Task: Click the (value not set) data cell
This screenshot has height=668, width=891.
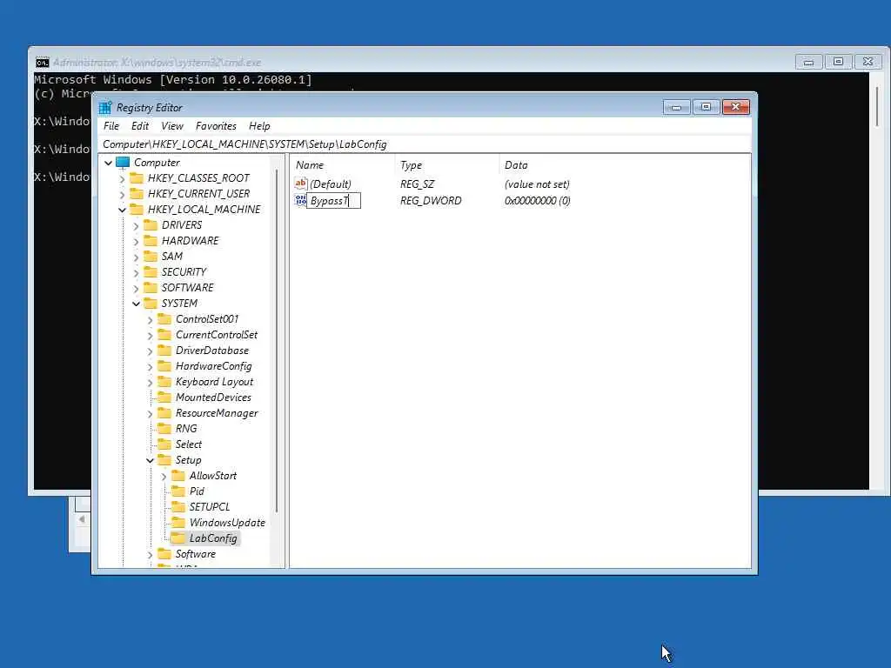Action: tap(537, 184)
